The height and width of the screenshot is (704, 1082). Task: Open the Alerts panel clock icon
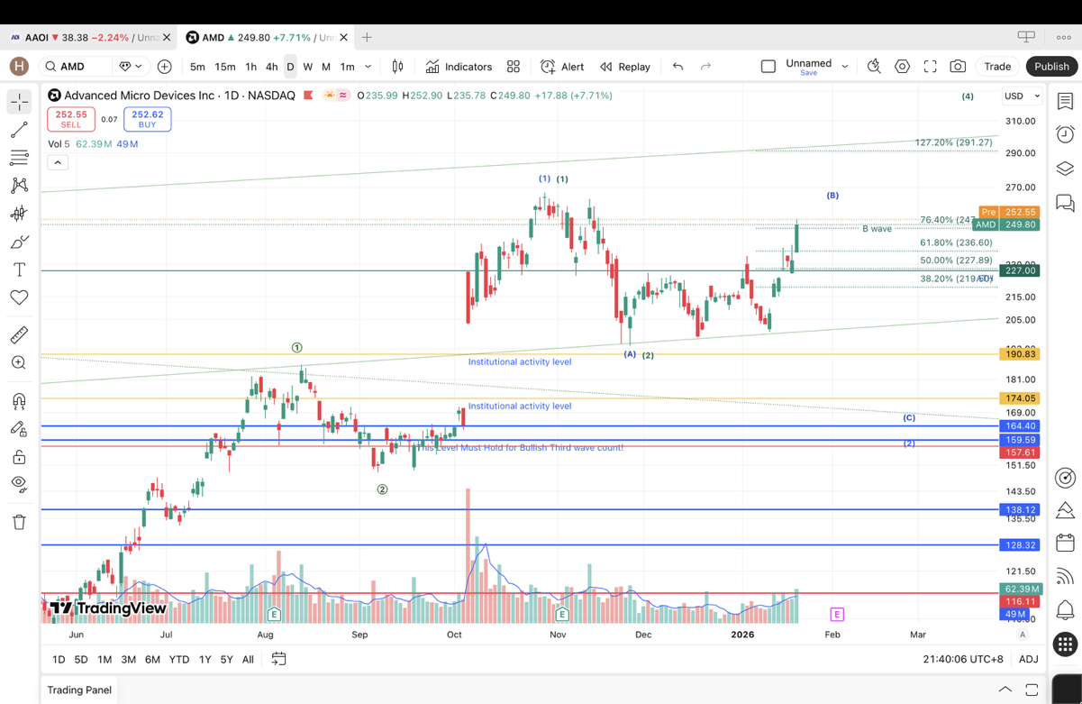coord(1065,134)
